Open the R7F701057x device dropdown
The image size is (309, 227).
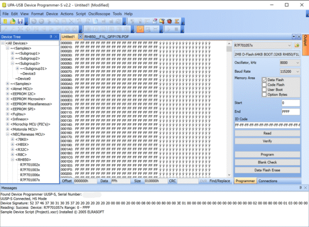[x=289, y=45]
